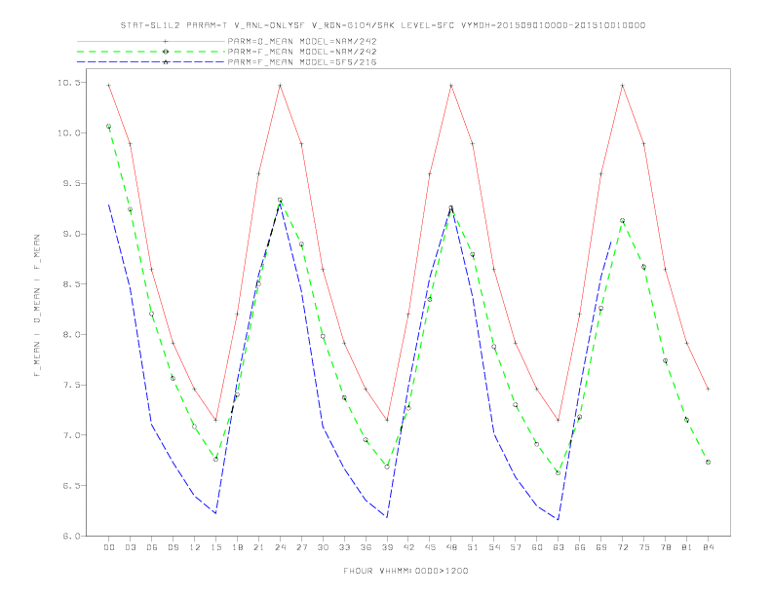Select the green legend entry PARM=F_MEAN MODEL=NAM/242
This screenshot has height=596, width=772.
point(302,52)
